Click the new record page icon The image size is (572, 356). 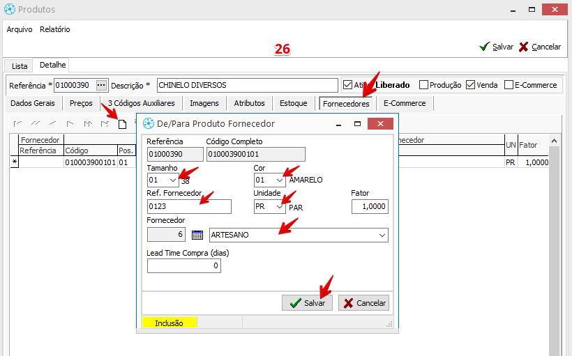122,124
